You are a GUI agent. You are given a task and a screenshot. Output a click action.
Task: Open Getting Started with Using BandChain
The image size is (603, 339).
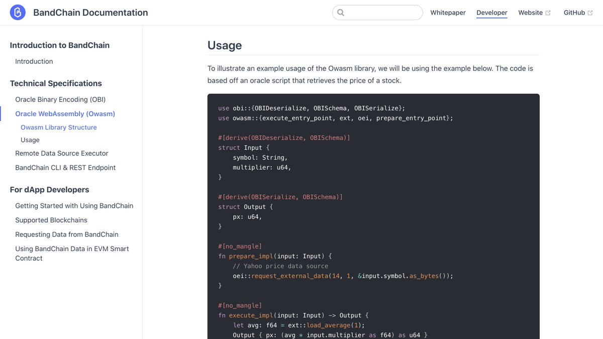click(74, 206)
